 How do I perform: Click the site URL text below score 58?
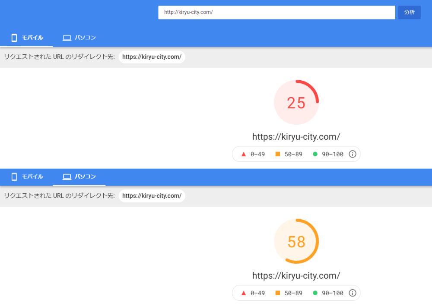click(x=296, y=276)
